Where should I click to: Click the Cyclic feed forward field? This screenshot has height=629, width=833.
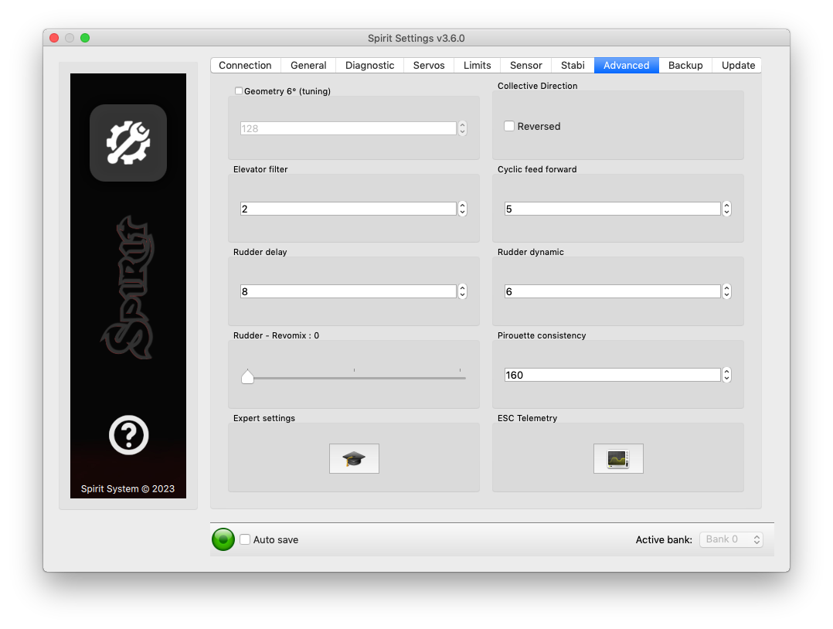(x=612, y=209)
